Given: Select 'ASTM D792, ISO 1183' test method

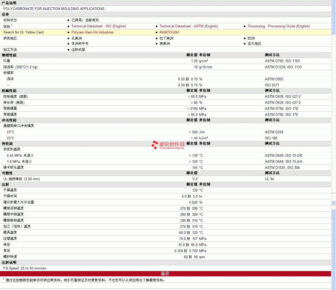Looking at the screenshot, I should click(x=282, y=61).
